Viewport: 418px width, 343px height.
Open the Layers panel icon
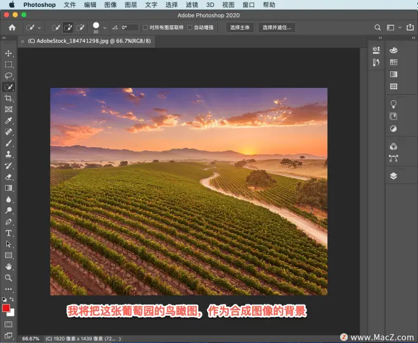click(393, 176)
